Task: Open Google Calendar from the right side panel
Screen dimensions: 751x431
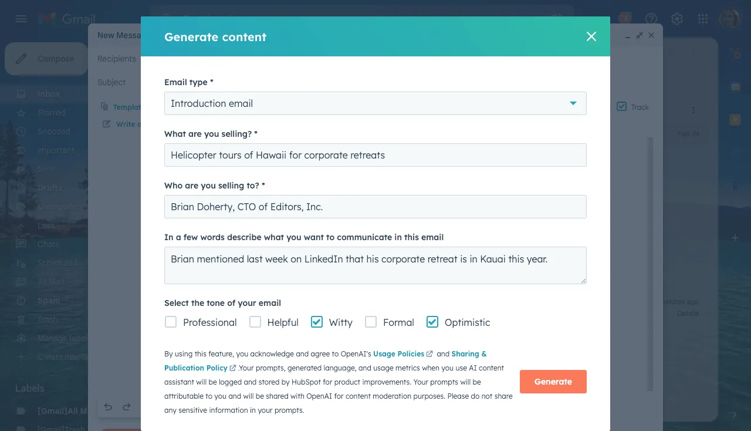Action: 735,86
